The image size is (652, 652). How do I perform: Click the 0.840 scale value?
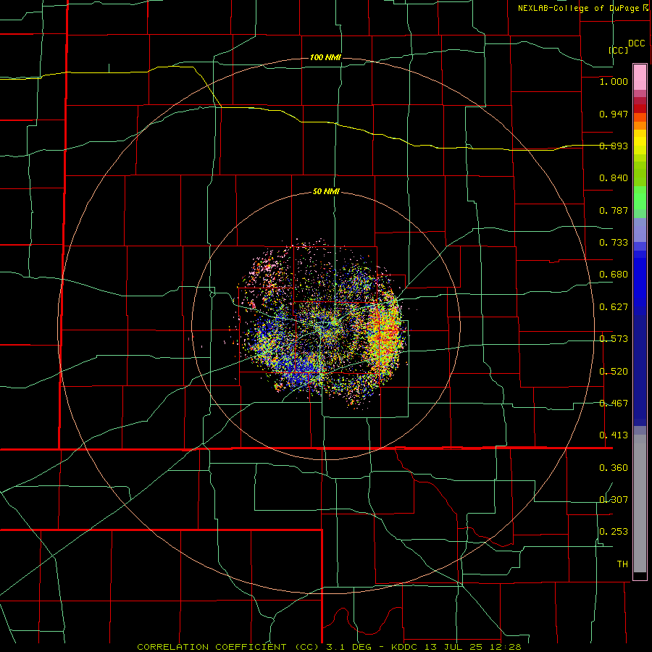pos(614,178)
